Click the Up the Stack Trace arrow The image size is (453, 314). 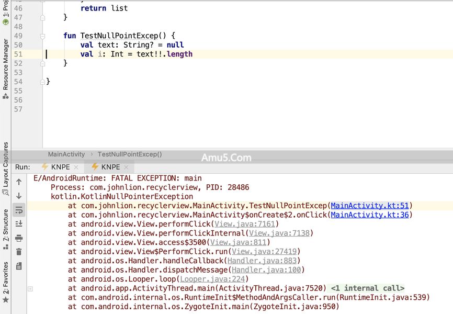click(x=19, y=182)
